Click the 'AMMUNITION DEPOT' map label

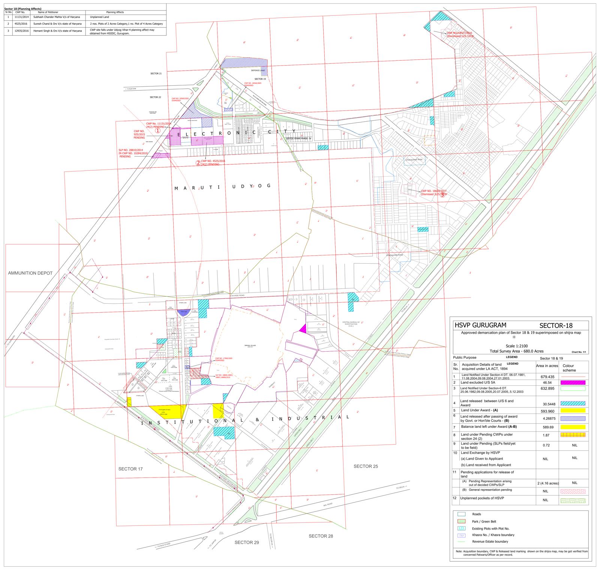click(x=30, y=273)
